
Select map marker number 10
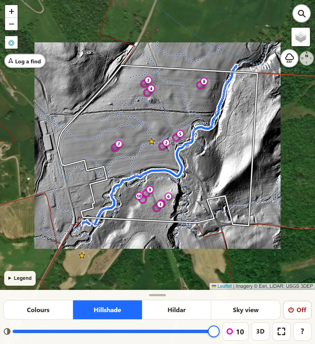point(139,196)
